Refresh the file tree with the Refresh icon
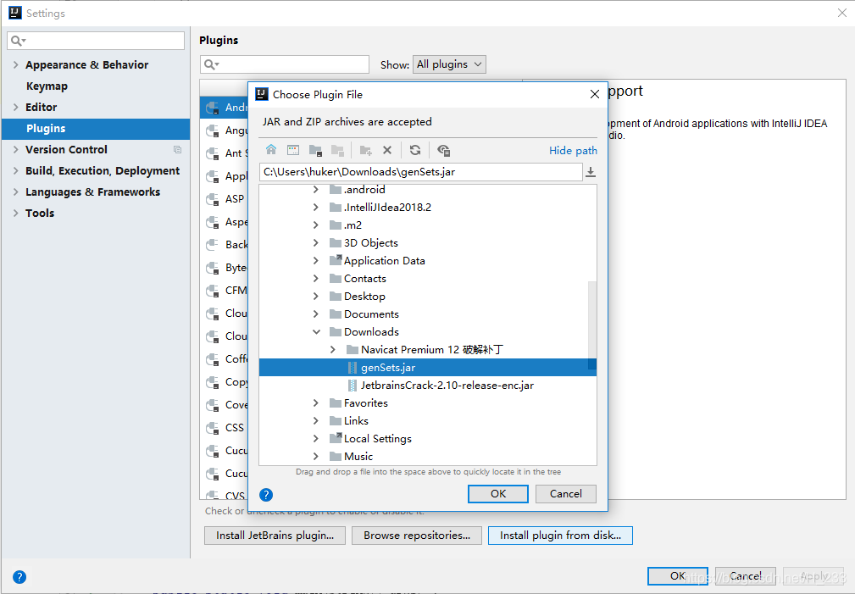The height and width of the screenshot is (594, 855). [415, 150]
